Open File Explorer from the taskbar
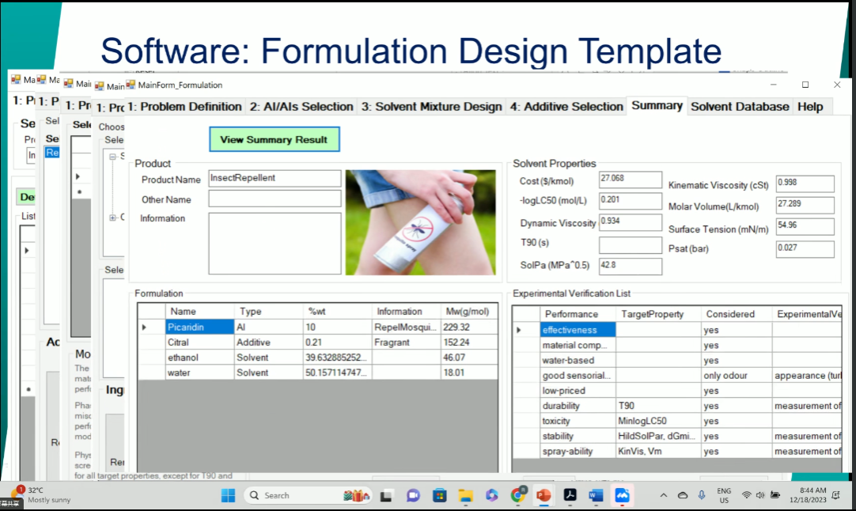This screenshot has width=856, height=511. click(x=465, y=495)
